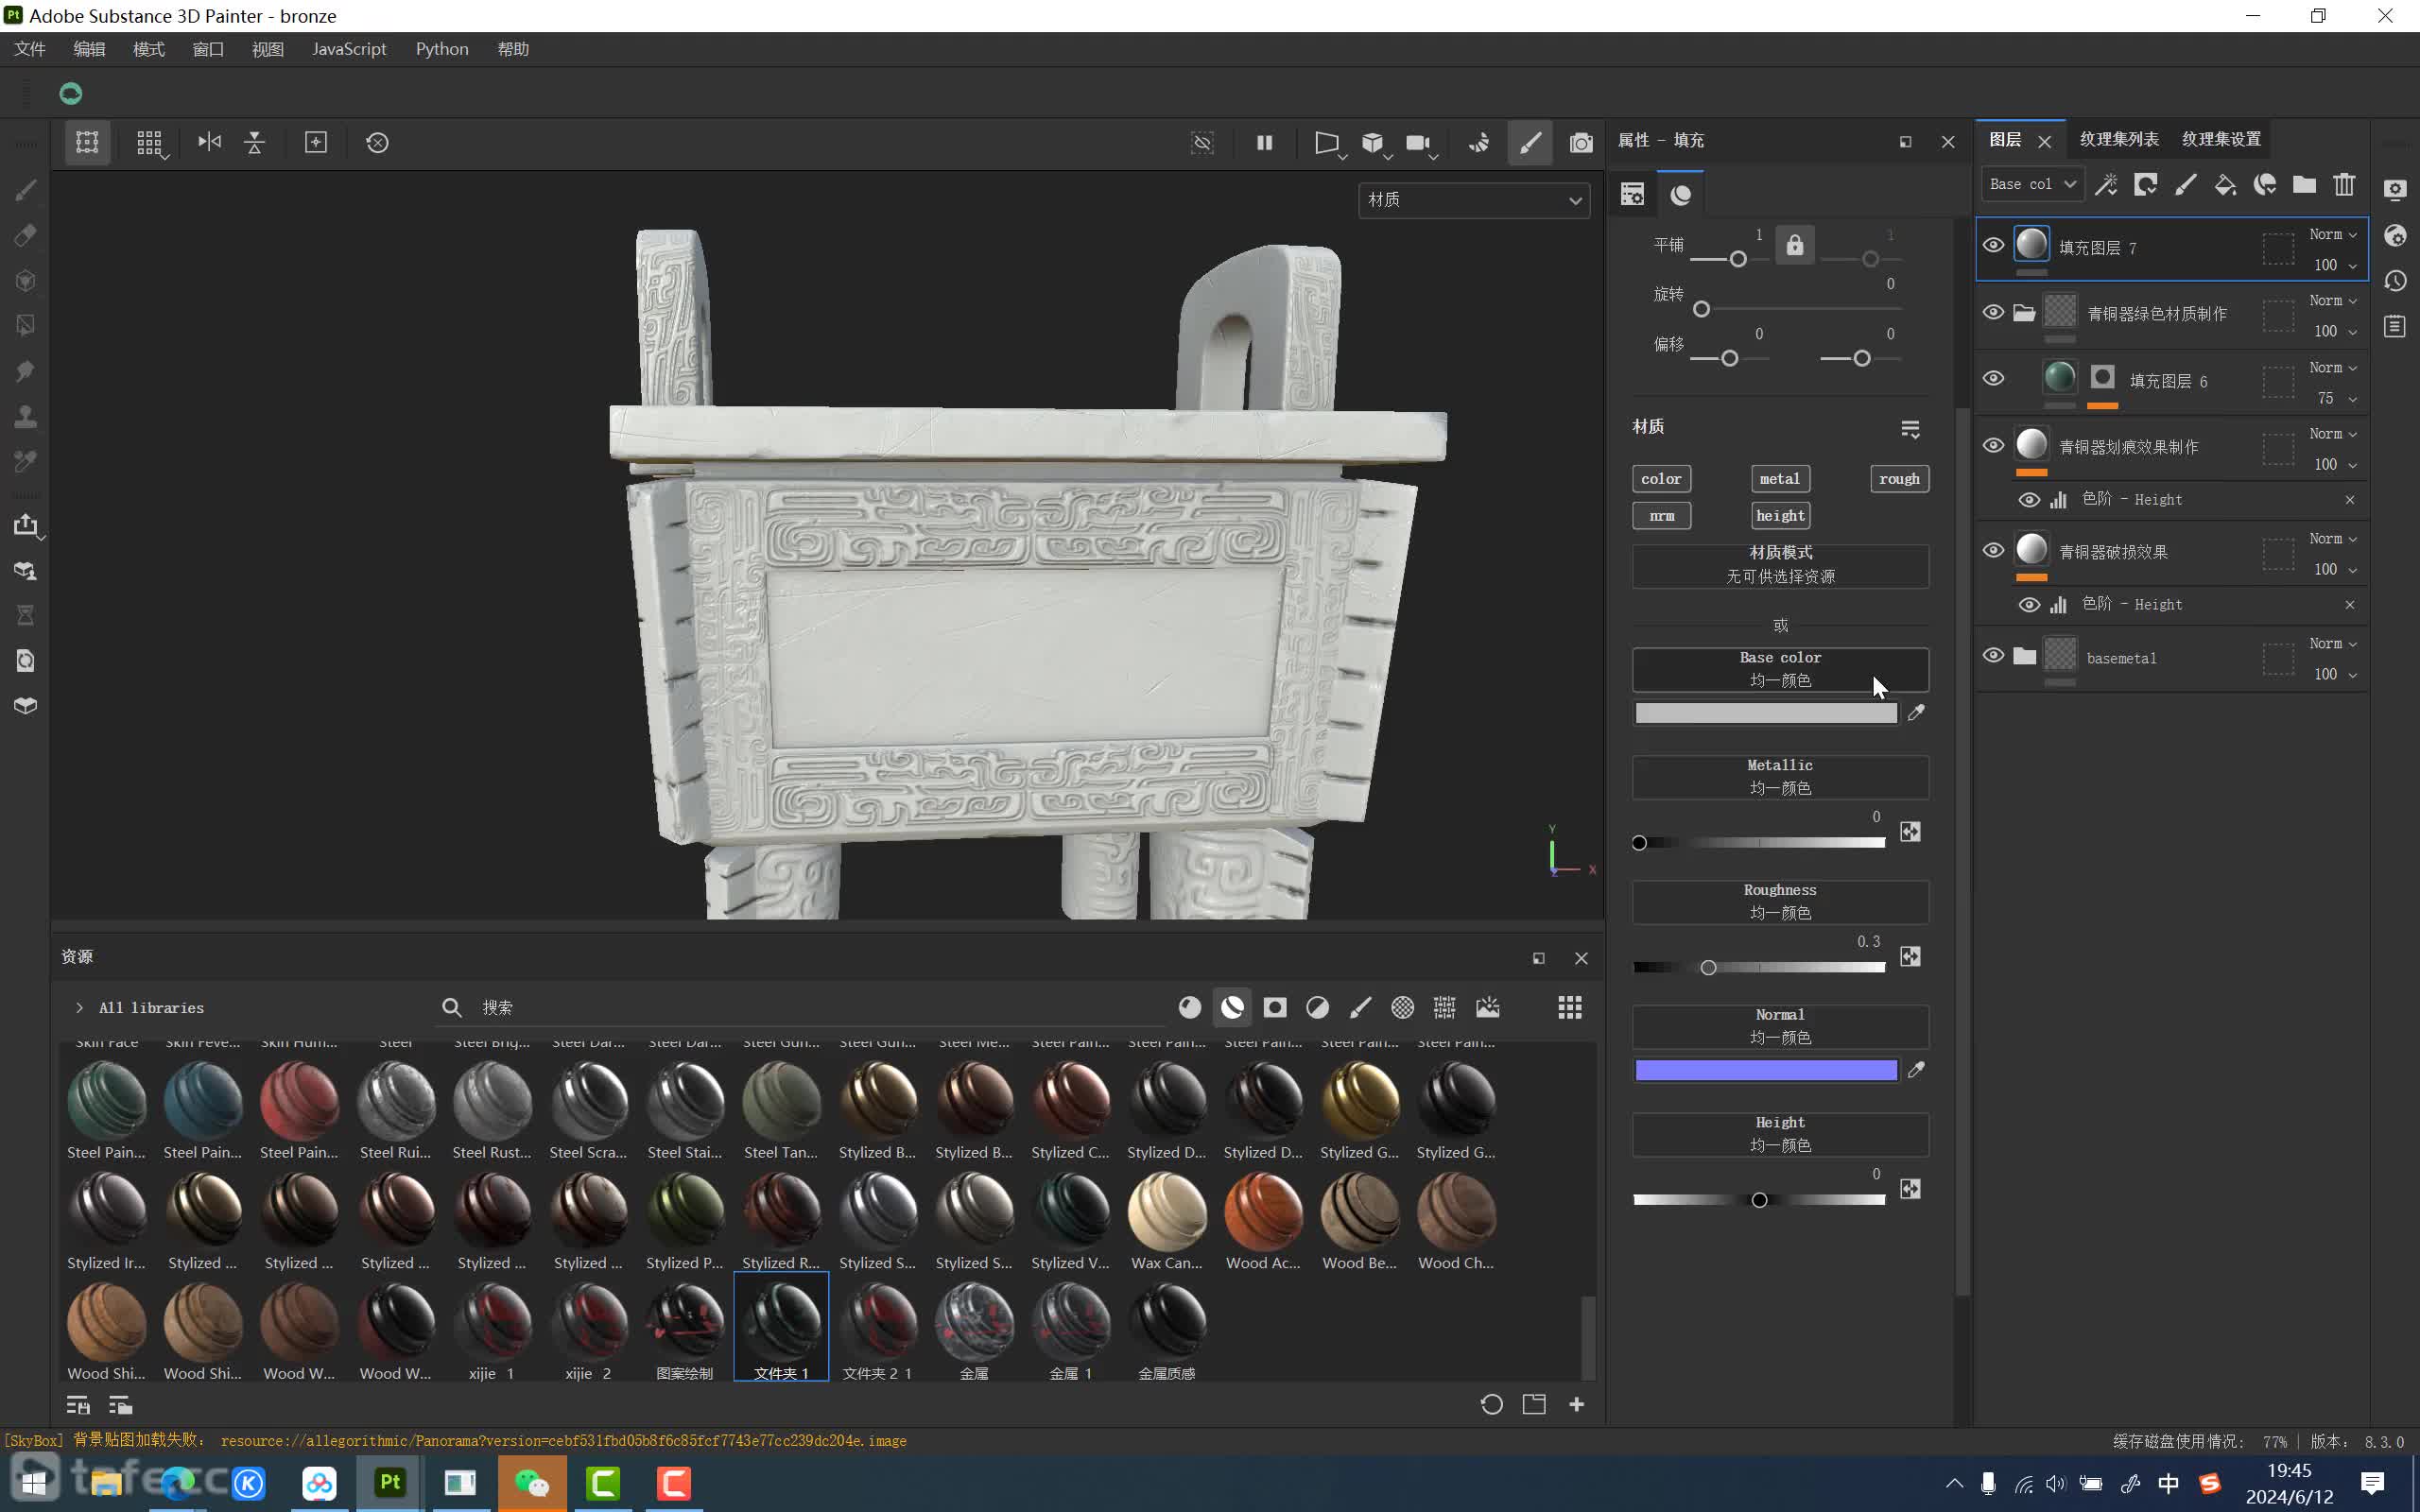
Task: Toggle visibility of 青铜器划痕效果制作 layer
Action: click(x=1993, y=446)
